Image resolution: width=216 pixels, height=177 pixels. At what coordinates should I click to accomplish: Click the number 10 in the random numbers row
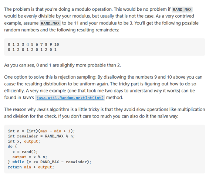(57, 44)
